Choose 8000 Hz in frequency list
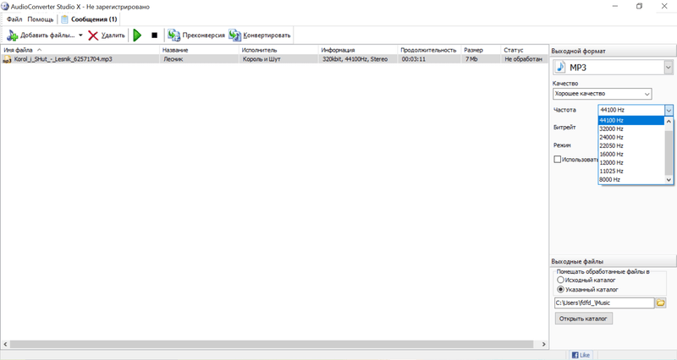Screen dimensions: 677x360 pyautogui.click(x=630, y=180)
